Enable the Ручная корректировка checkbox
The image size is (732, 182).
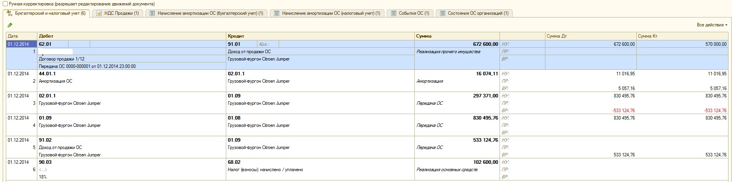[x=4, y=4]
